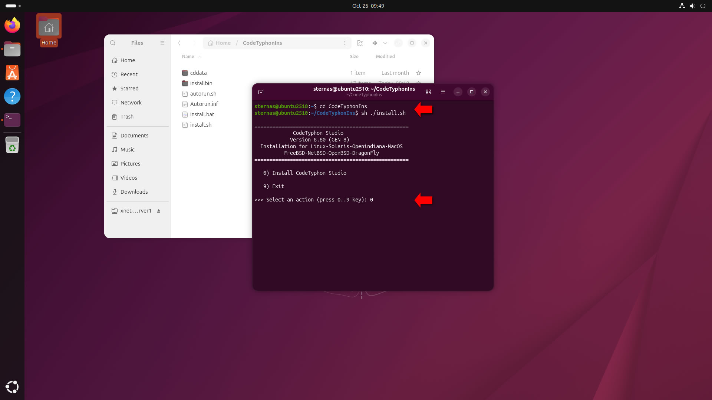This screenshot has height=400, width=712.
Task: Open Trash in Files sidebar
Action: click(127, 117)
